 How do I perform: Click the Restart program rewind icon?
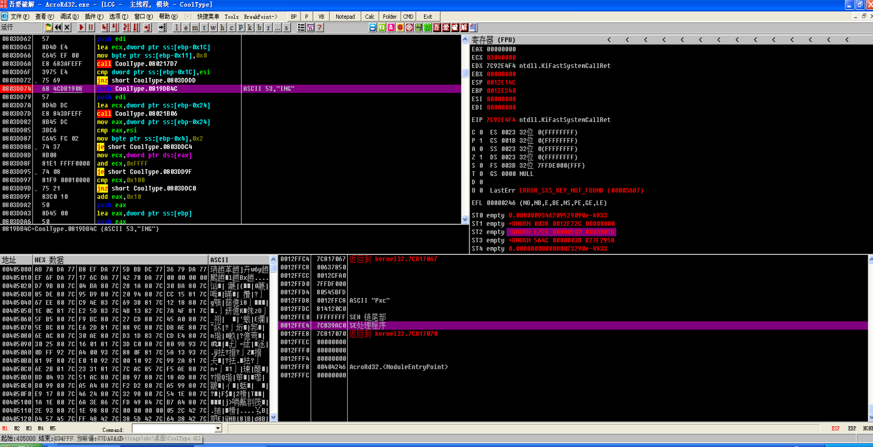click(x=58, y=28)
